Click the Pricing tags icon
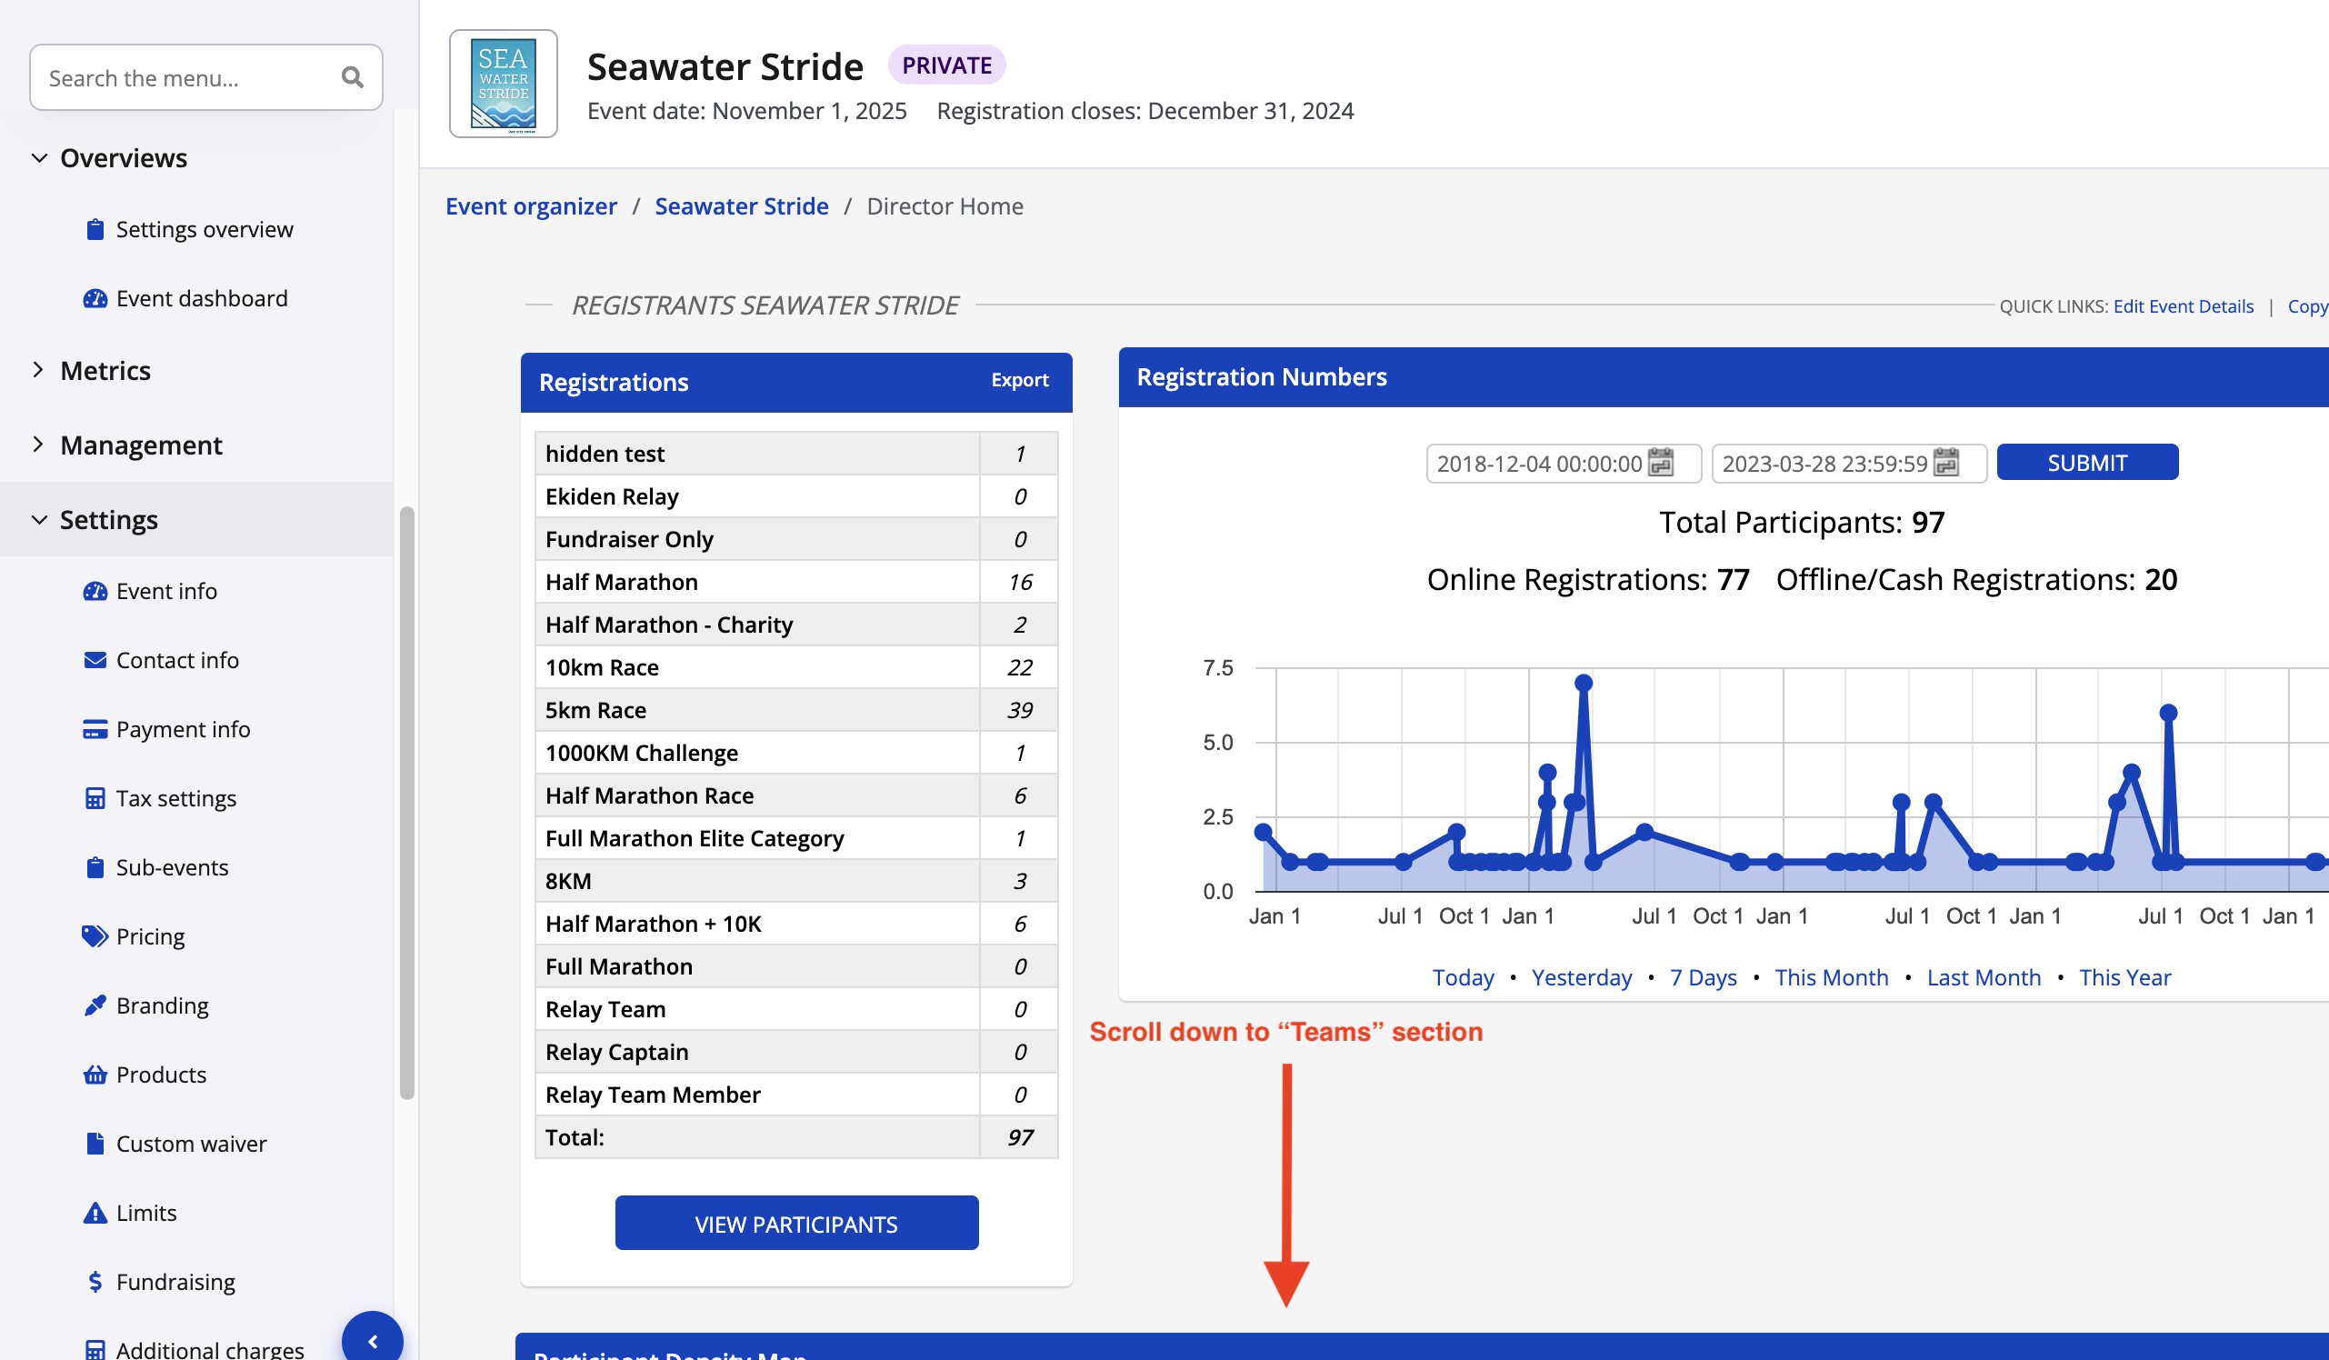This screenshot has height=1360, width=2329. click(95, 936)
